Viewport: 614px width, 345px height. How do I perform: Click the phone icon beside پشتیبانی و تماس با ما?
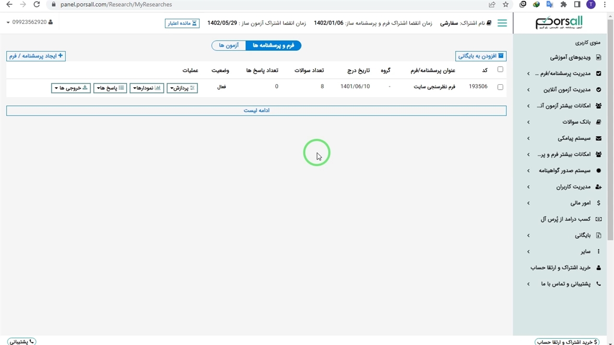click(598, 284)
